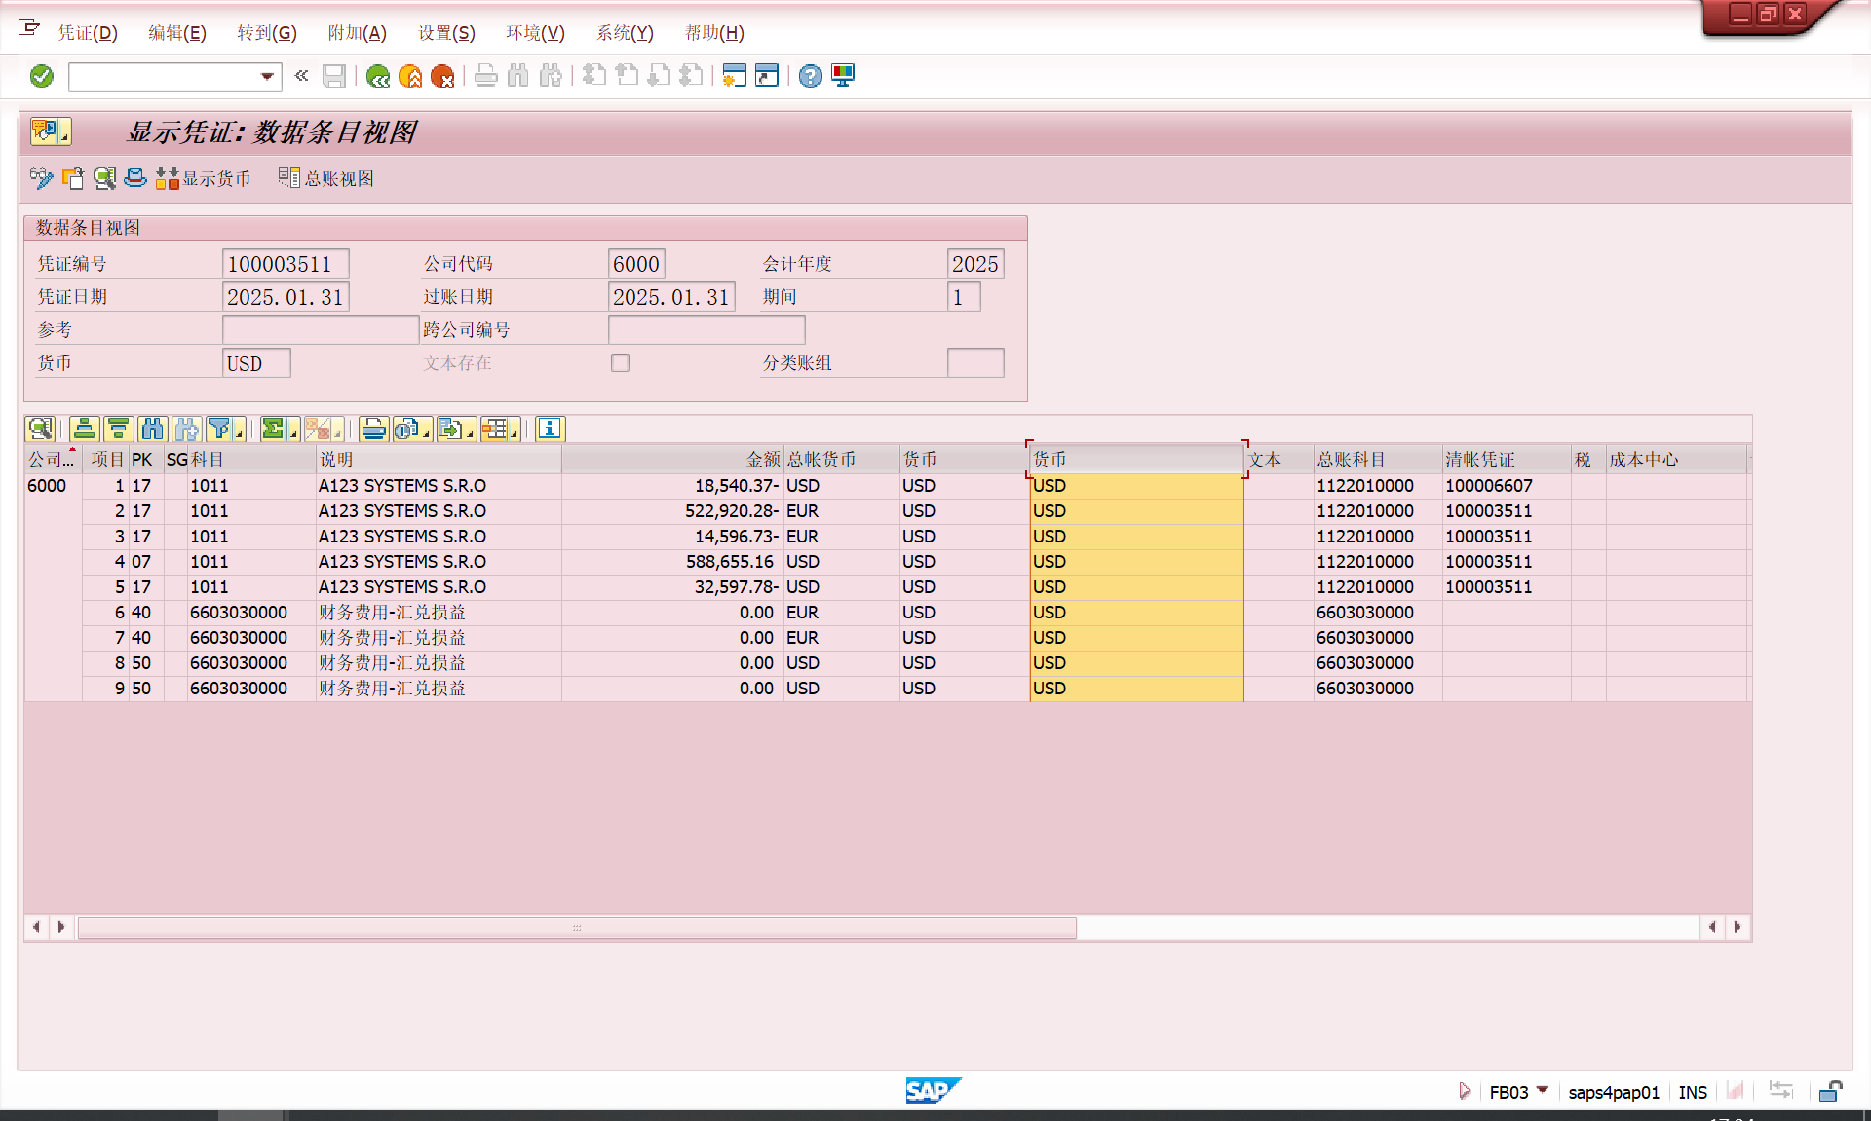
Task: Click the ALV Print icon
Action: coord(374,429)
